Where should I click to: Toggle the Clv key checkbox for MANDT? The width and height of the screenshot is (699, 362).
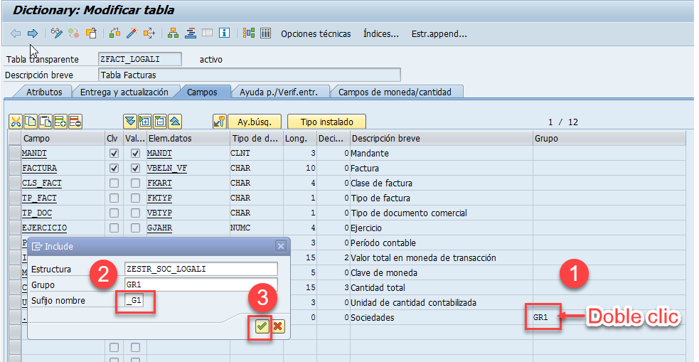pyautogui.click(x=114, y=154)
